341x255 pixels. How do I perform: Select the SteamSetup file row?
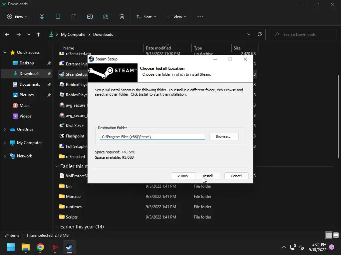(x=73, y=74)
